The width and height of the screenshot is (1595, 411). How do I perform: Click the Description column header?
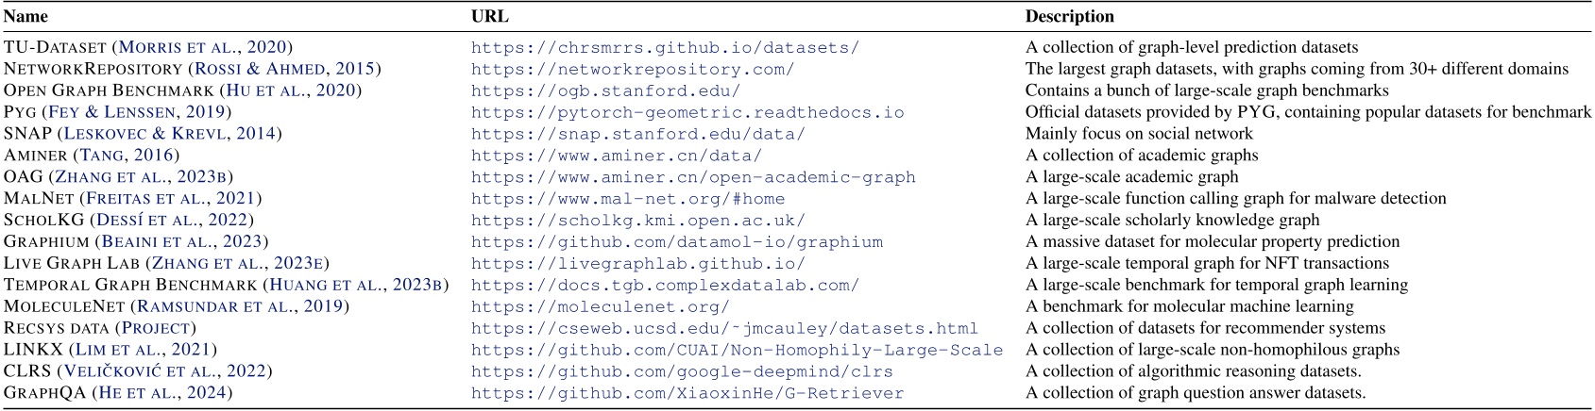[1070, 16]
